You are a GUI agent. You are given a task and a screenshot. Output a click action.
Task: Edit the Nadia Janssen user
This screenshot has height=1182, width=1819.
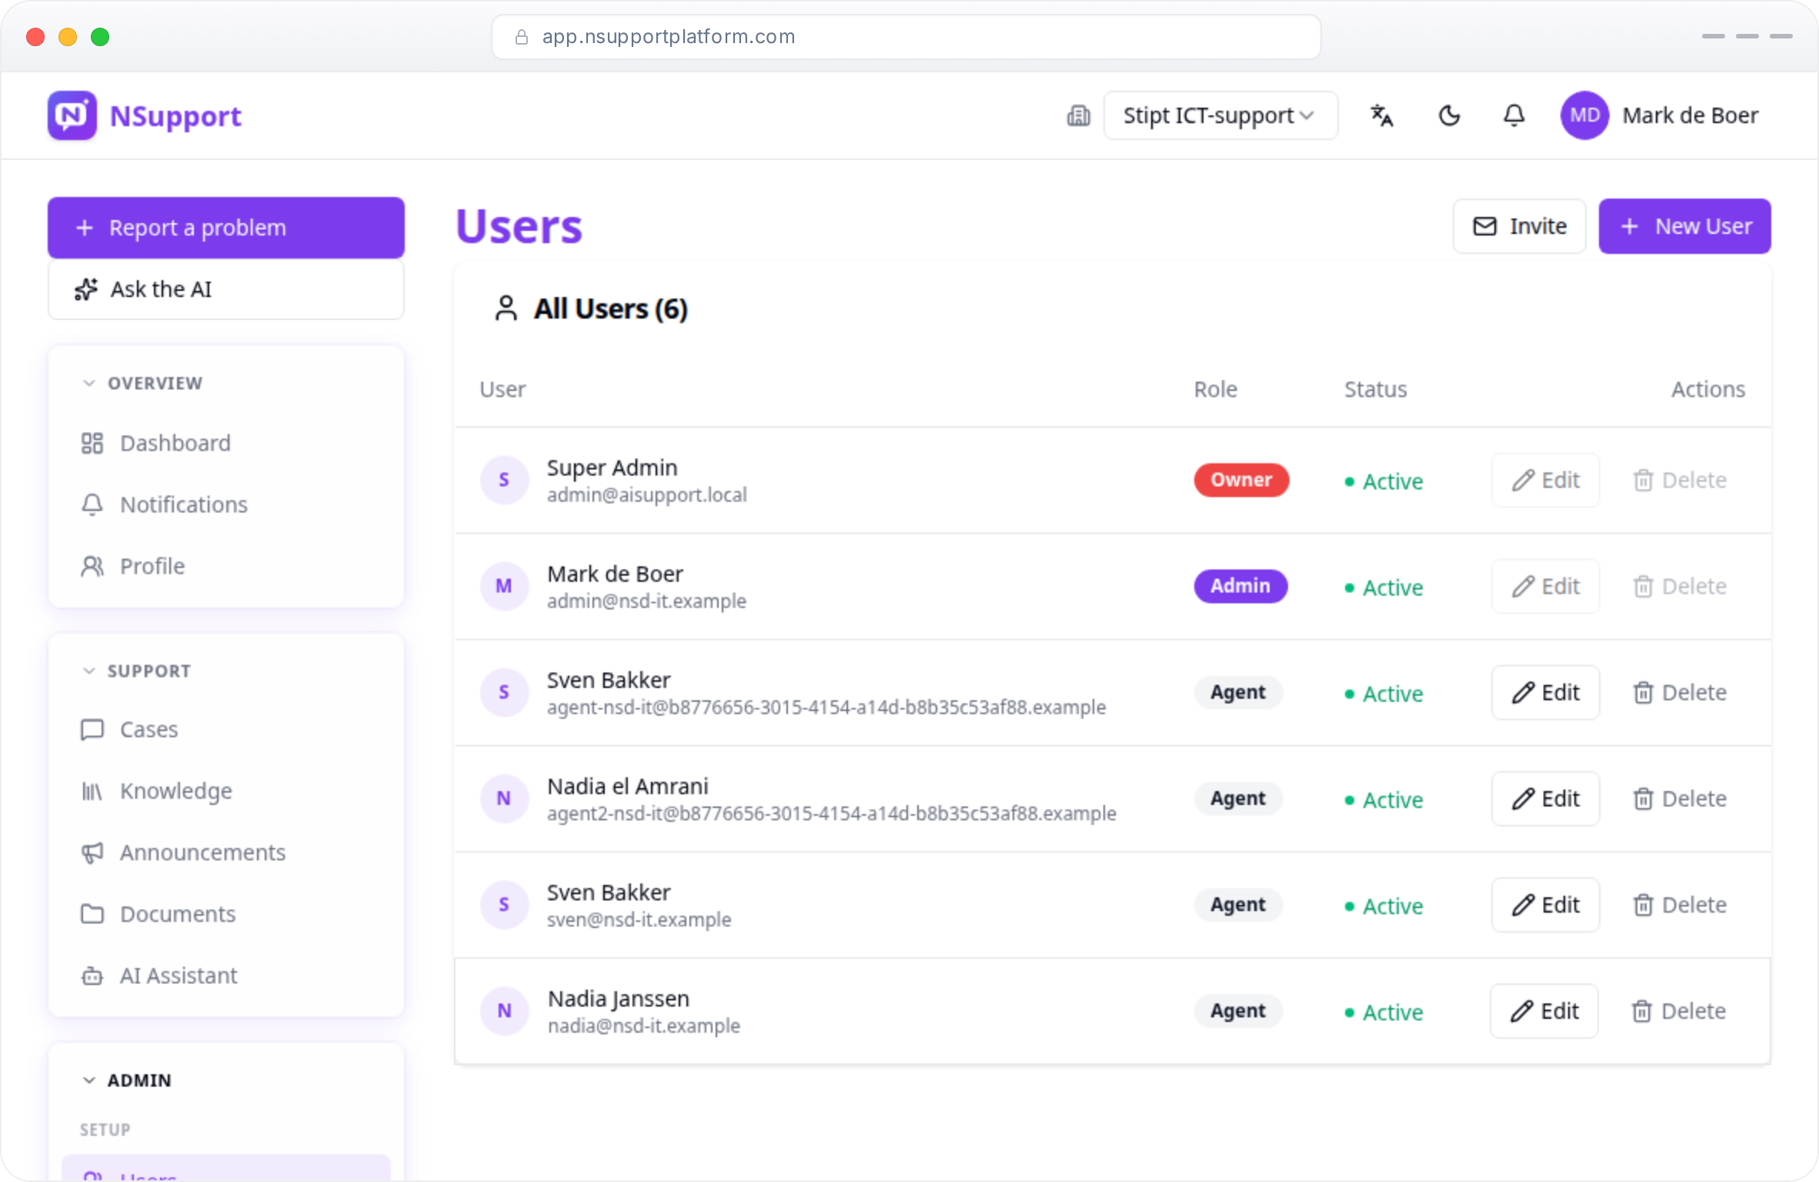pyautogui.click(x=1544, y=1011)
